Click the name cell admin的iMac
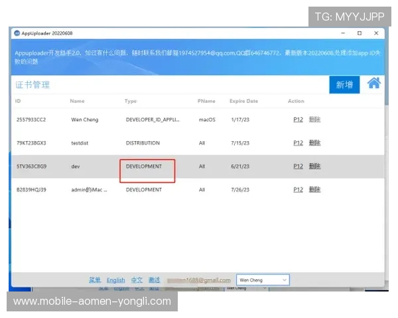The width and height of the screenshot is (398, 318). click(x=89, y=189)
